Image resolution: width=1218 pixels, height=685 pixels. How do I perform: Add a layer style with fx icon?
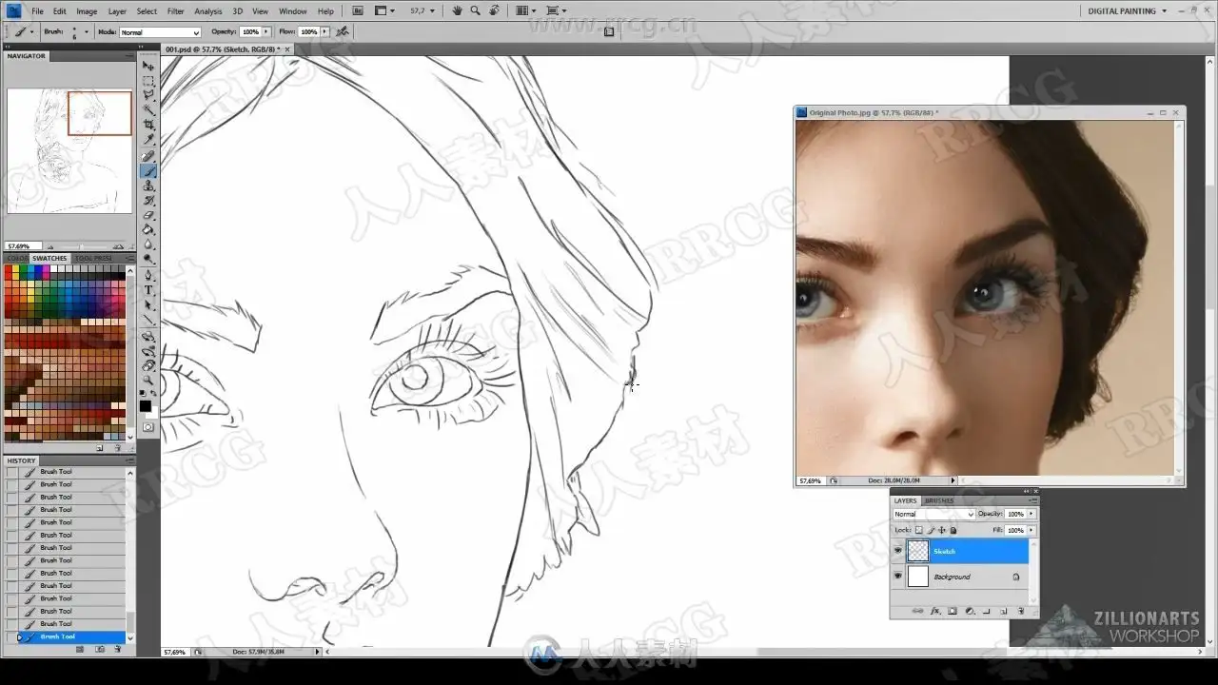point(935,611)
